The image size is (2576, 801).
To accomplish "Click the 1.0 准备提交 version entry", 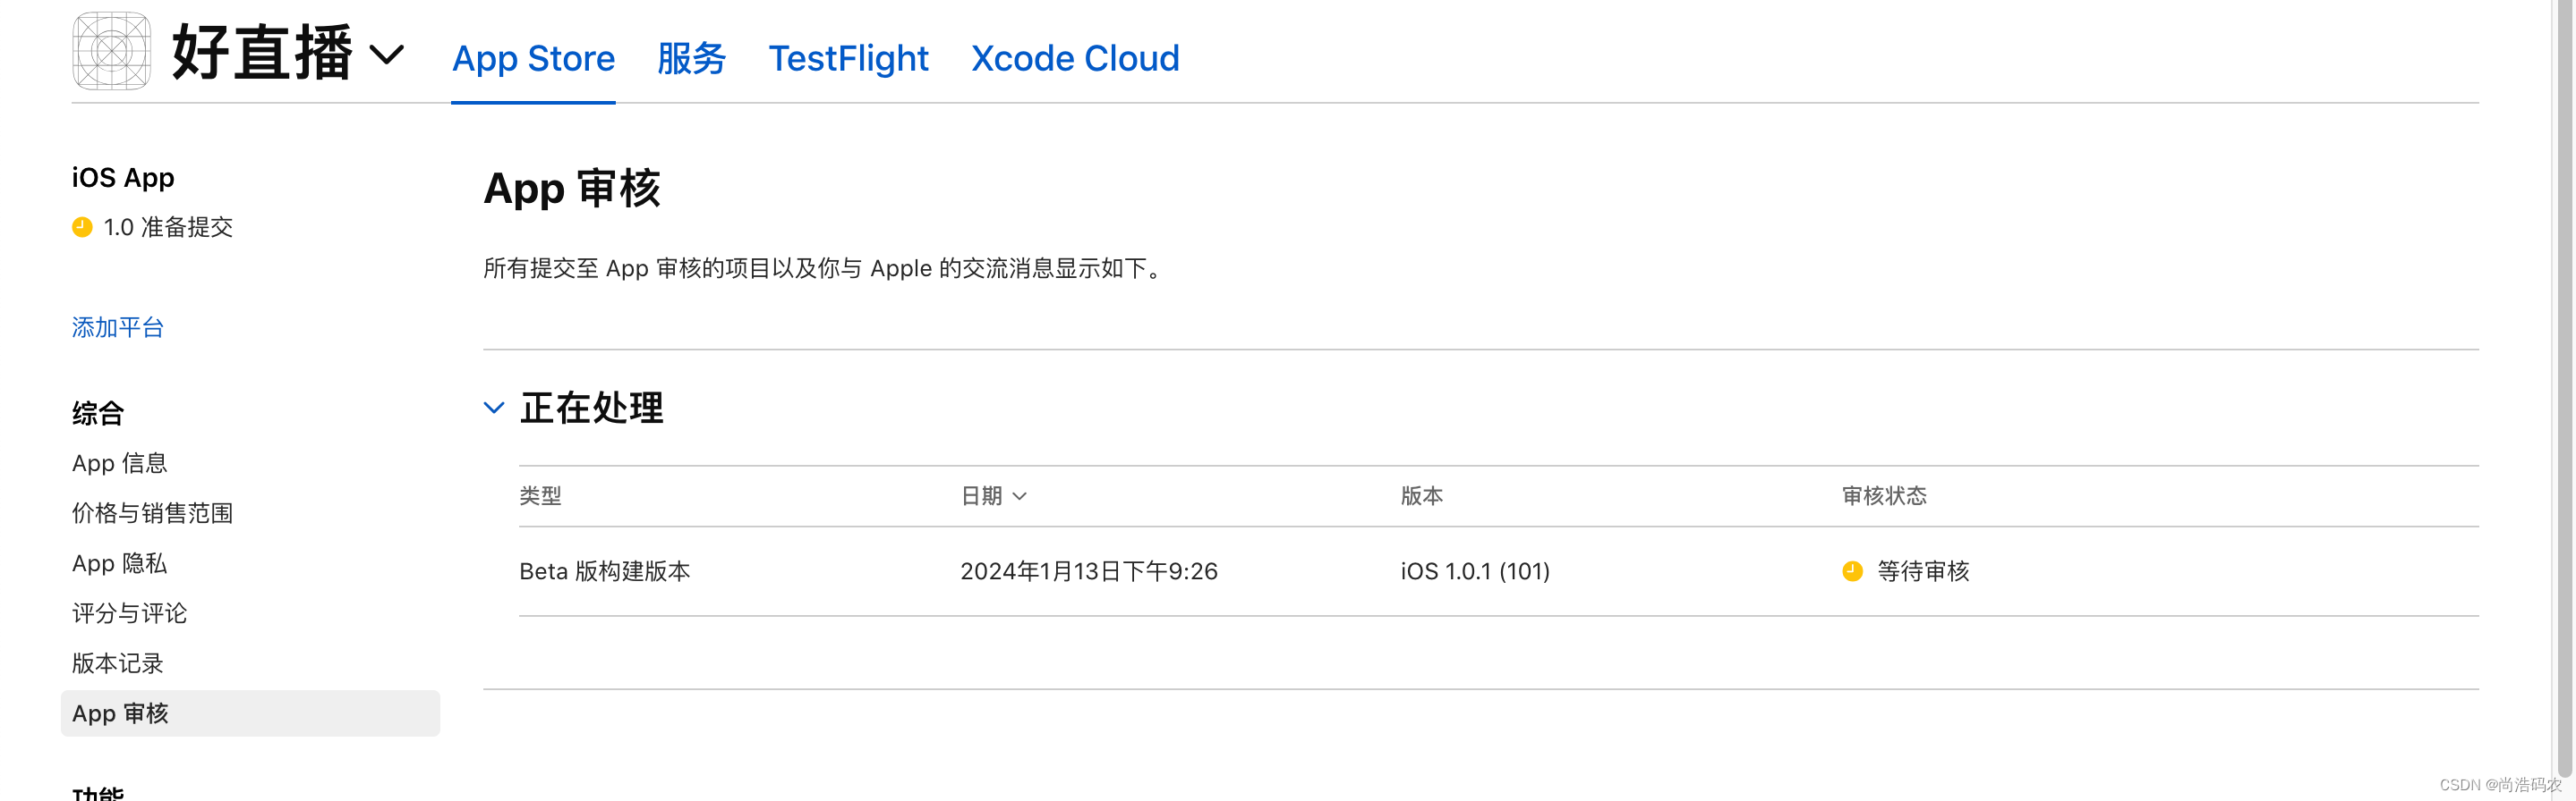I will (x=168, y=227).
